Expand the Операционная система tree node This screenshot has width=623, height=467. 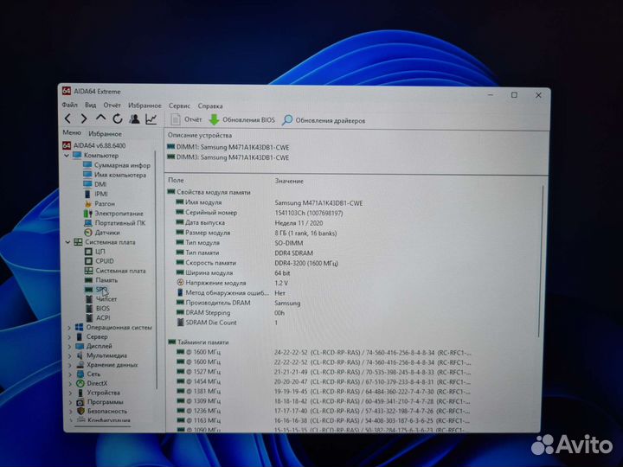coord(69,328)
